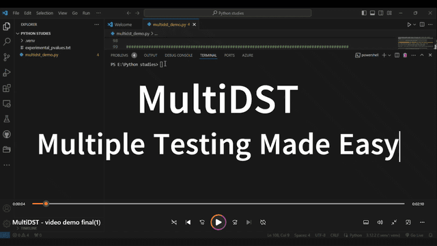
Task: Show additional activity bar views ellipsis
Action: click(7, 165)
